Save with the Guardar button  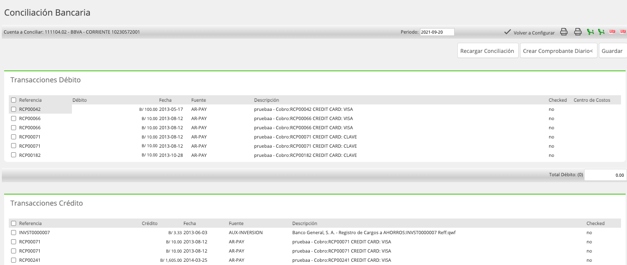[612, 51]
